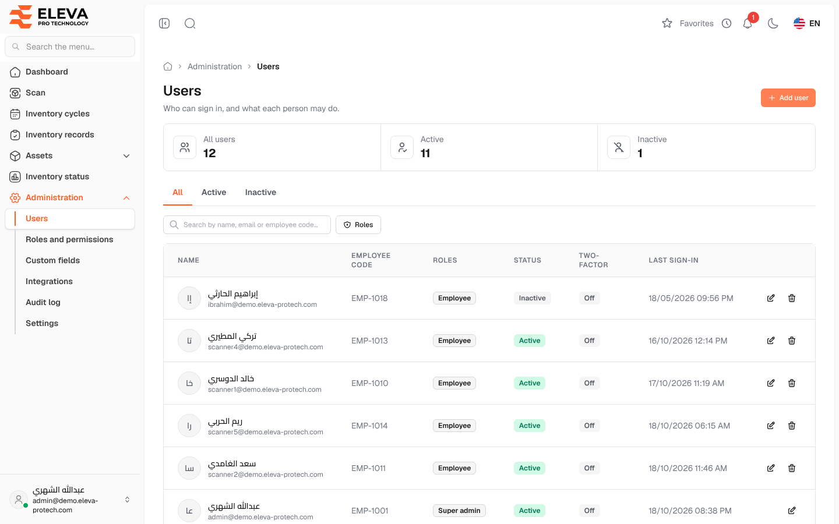Image resolution: width=839 pixels, height=524 pixels.
Task: Select the All tab
Action: [178, 192]
